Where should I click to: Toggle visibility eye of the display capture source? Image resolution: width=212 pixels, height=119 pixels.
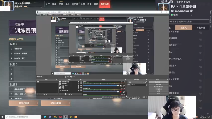78,90
